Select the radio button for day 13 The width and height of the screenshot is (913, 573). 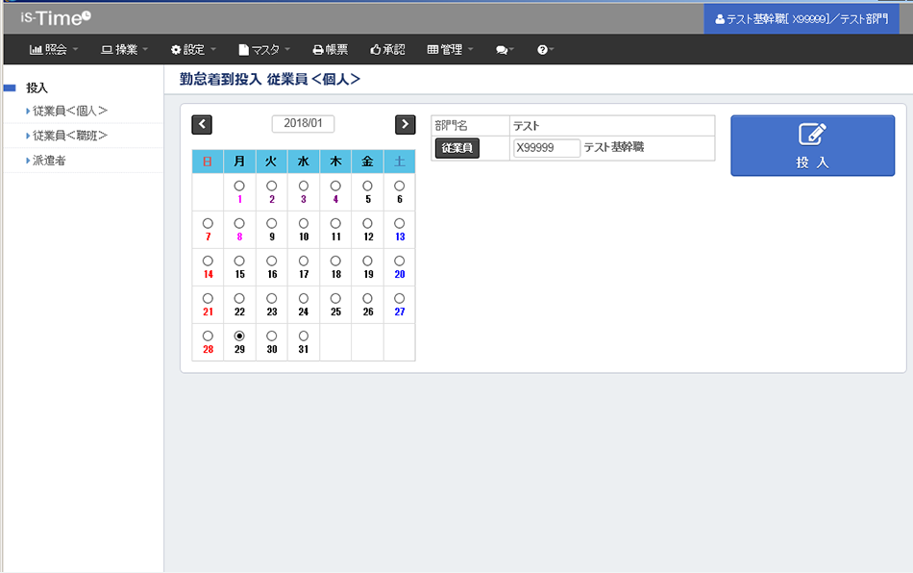point(400,224)
